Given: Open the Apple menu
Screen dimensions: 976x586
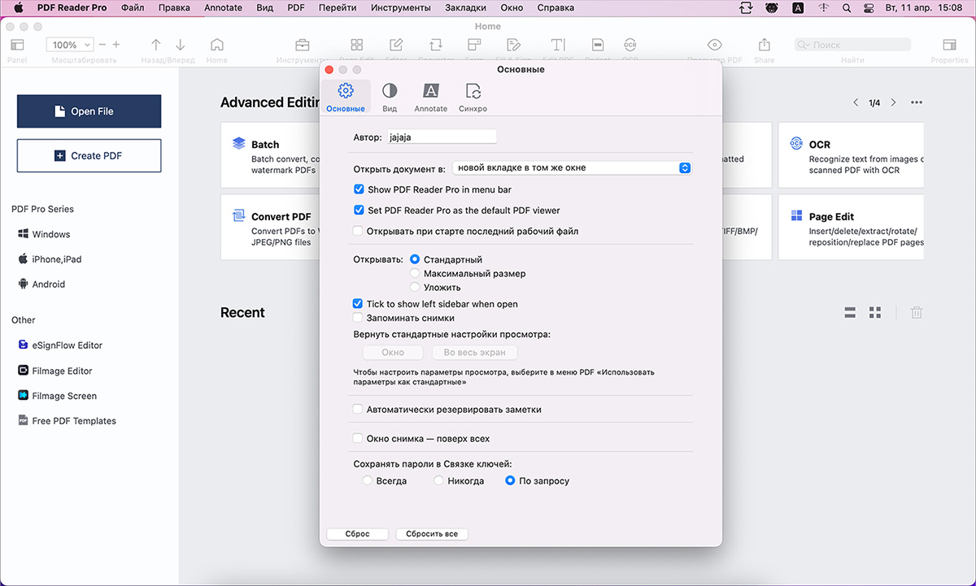Looking at the screenshot, I should [x=17, y=8].
